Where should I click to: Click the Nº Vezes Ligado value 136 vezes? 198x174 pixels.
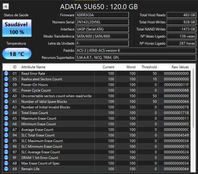[x=181, y=36]
